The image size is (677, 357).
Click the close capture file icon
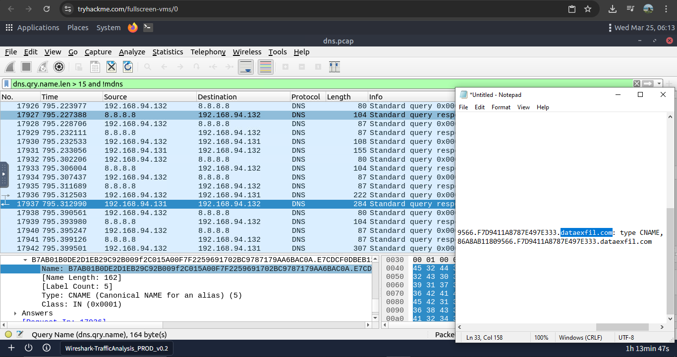(112, 67)
